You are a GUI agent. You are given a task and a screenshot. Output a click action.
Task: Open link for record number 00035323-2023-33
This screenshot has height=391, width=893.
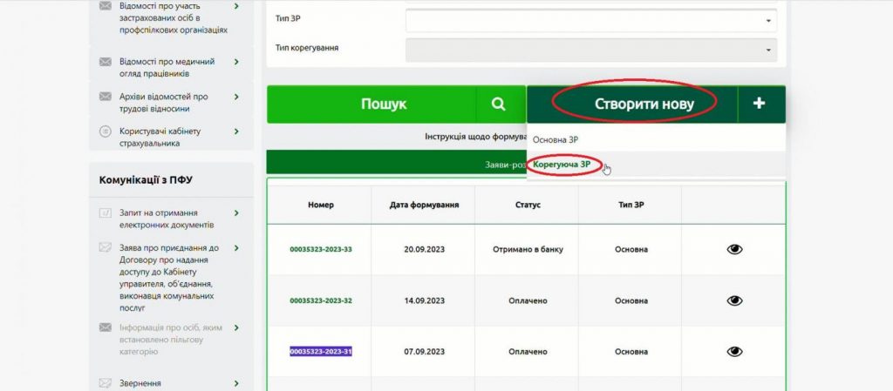click(320, 249)
